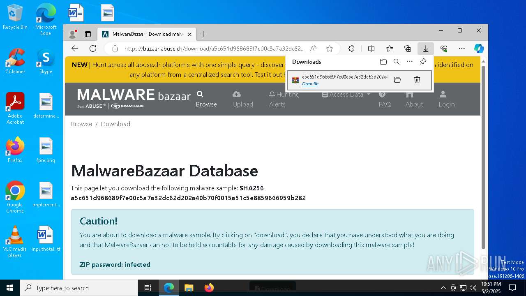Open split screen icon
The width and height of the screenshot is (526, 296).
(x=371, y=49)
